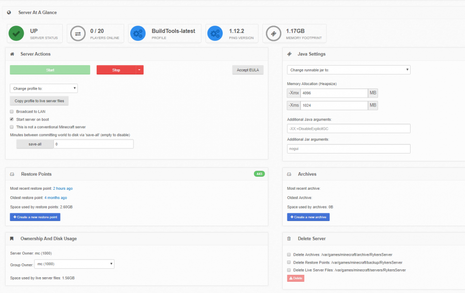Click the Accept EULA button
The width and height of the screenshot is (465, 293).
click(x=248, y=70)
